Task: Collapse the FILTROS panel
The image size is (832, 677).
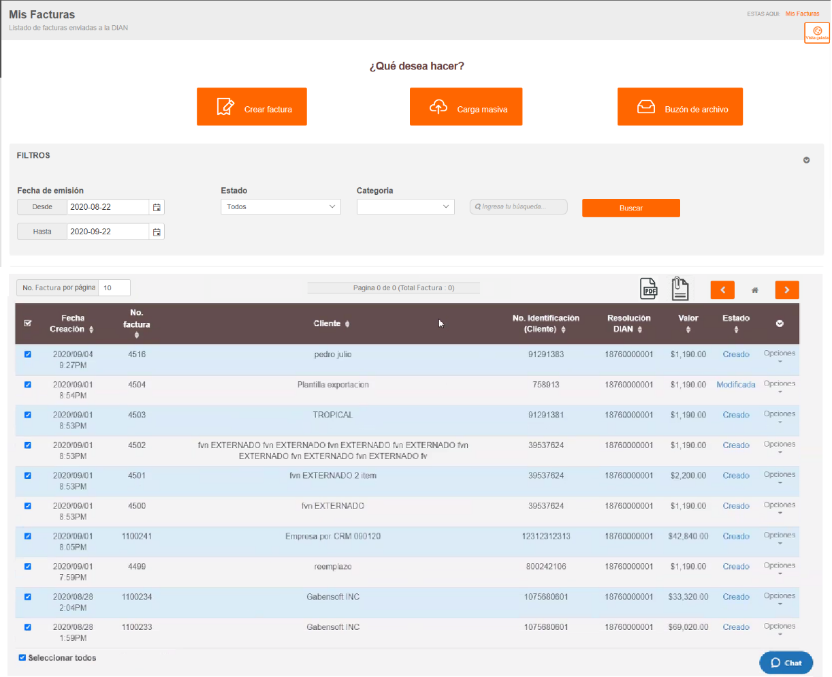Action: 807,161
